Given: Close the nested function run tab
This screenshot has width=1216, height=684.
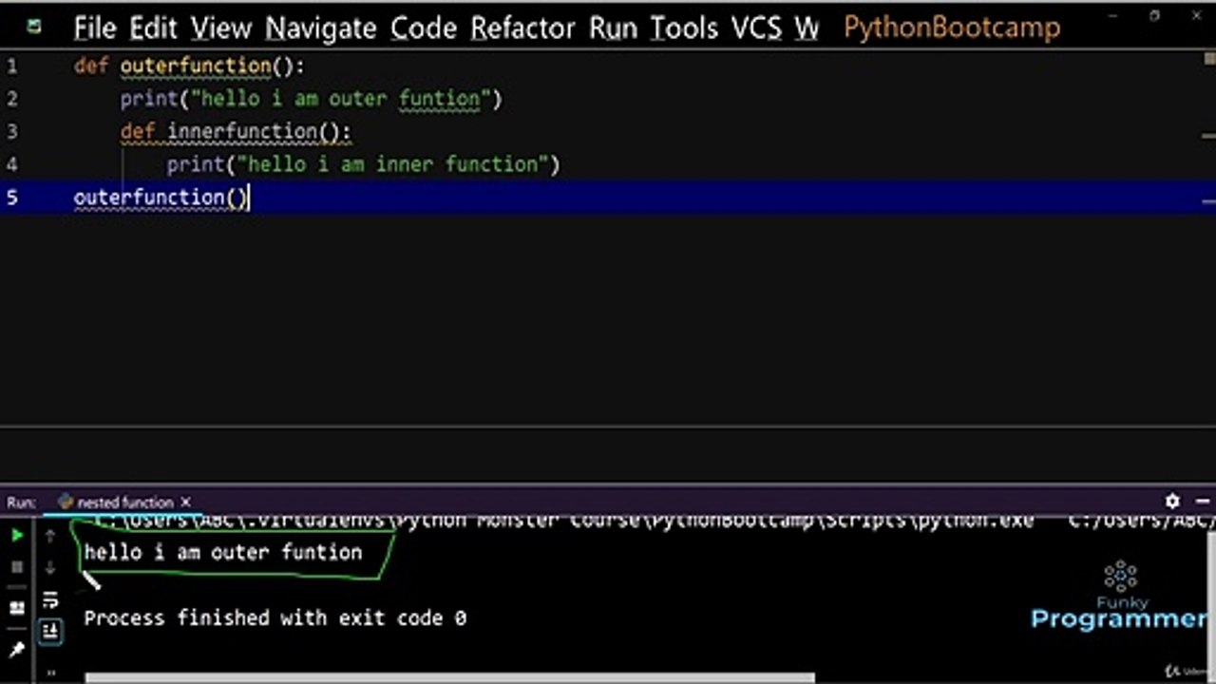Looking at the screenshot, I should 186,502.
